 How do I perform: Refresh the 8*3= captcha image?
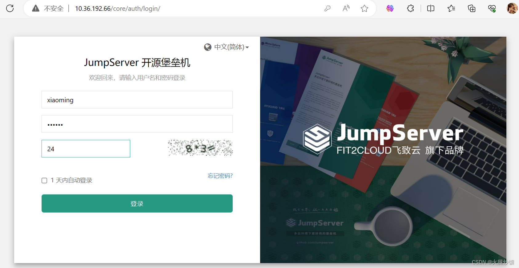coord(200,148)
